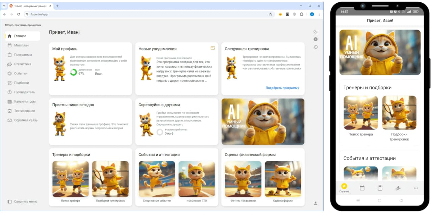Open Подборки in the sidebar
The height and width of the screenshot is (213, 432).
(22, 83)
